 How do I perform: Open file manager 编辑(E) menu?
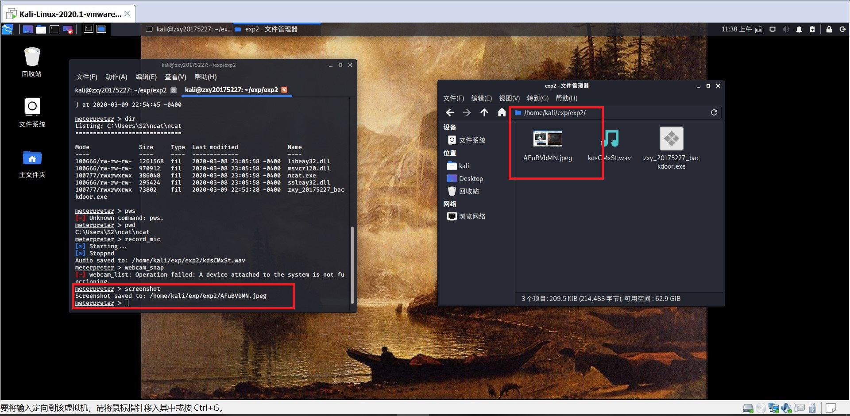[x=482, y=98]
